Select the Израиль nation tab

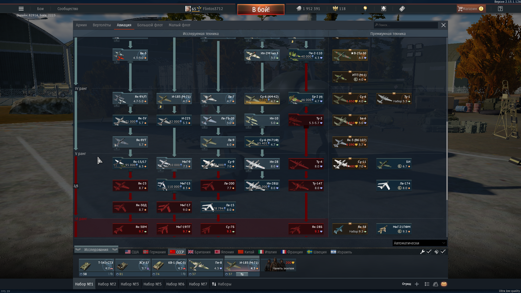click(341, 252)
